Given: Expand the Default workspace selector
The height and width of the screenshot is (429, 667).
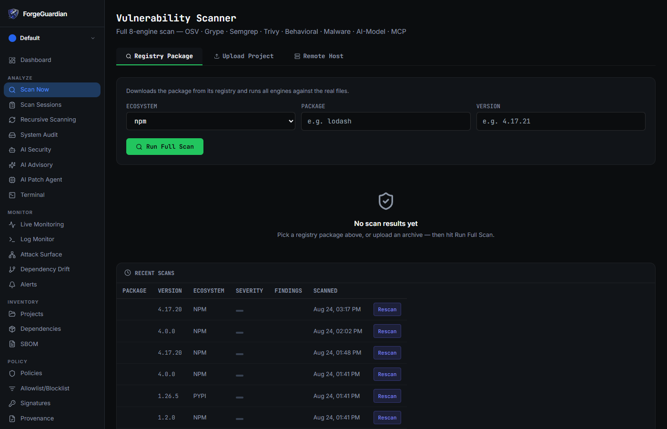Looking at the screenshot, I should pos(52,38).
